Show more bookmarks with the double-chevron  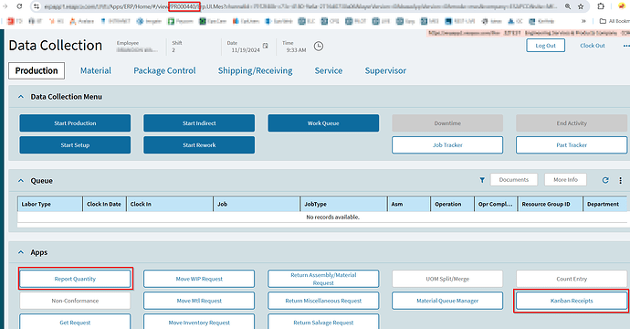pyautogui.click(x=583, y=21)
